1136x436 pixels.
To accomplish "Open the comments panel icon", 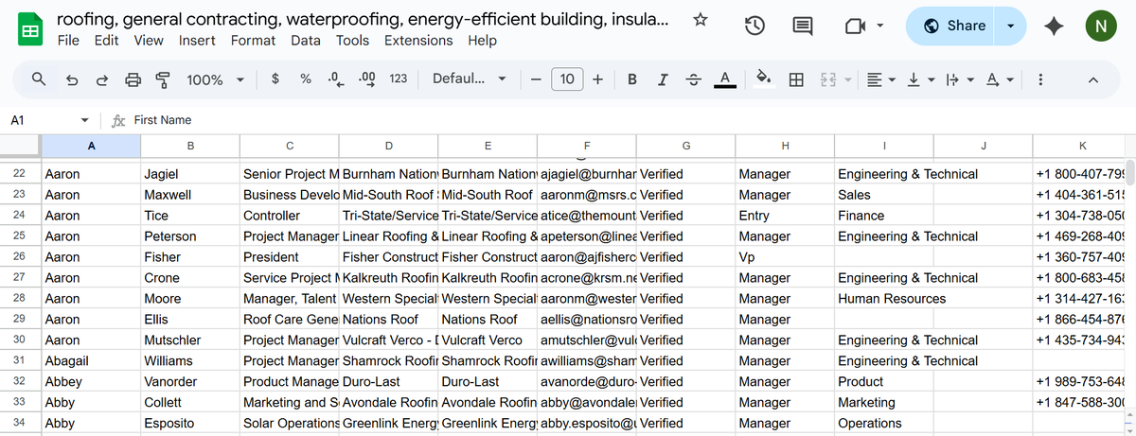I will coord(802,27).
